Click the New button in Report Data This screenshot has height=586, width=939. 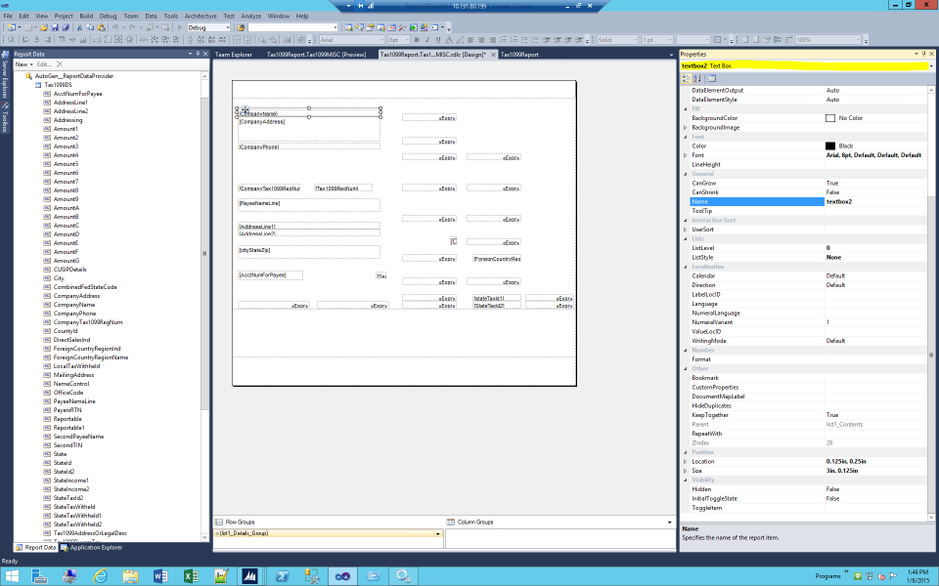[22, 63]
